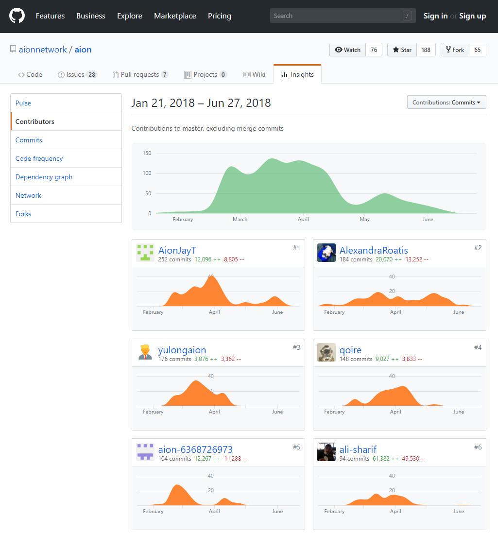The image size is (498, 534).
Task: Click the 7 pull requests counter badge
Action: click(165, 74)
